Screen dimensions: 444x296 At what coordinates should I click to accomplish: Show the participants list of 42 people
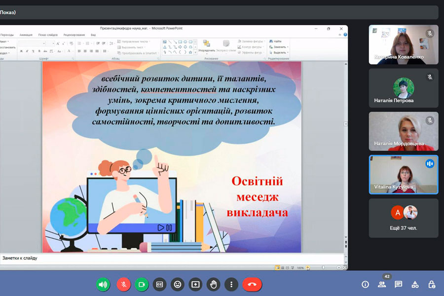[x=382, y=285]
